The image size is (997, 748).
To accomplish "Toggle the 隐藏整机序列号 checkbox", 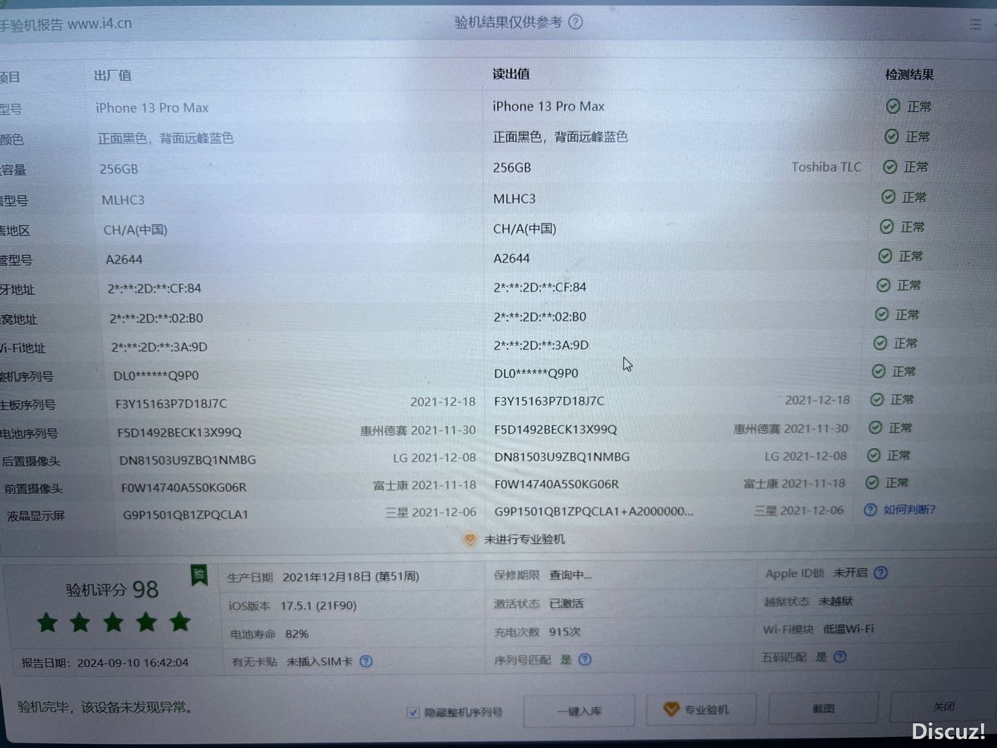I will 413,712.
